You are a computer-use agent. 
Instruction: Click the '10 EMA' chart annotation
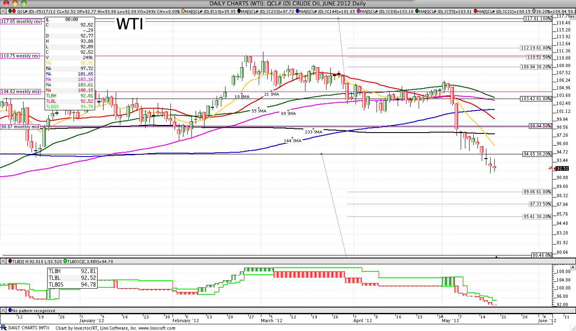coord(242,96)
